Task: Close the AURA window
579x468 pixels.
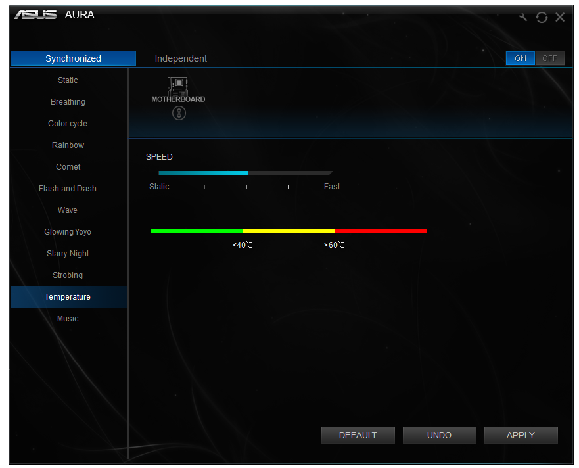Action: [x=560, y=17]
